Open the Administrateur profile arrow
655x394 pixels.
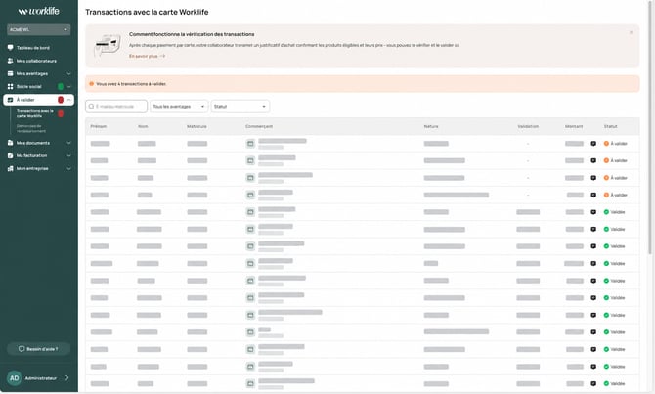(66, 378)
